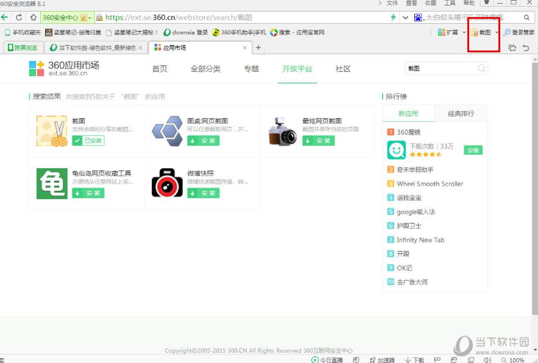The width and height of the screenshot is (538, 363).
Task: Switch to the 跨屏浏览 tab
Action: (23, 48)
